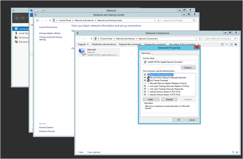Viewport: 243px width, 159px height.
Task: Enable Microsoft Network Adapter Multiplexor Protocol checkbox
Action: click(145, 83)
